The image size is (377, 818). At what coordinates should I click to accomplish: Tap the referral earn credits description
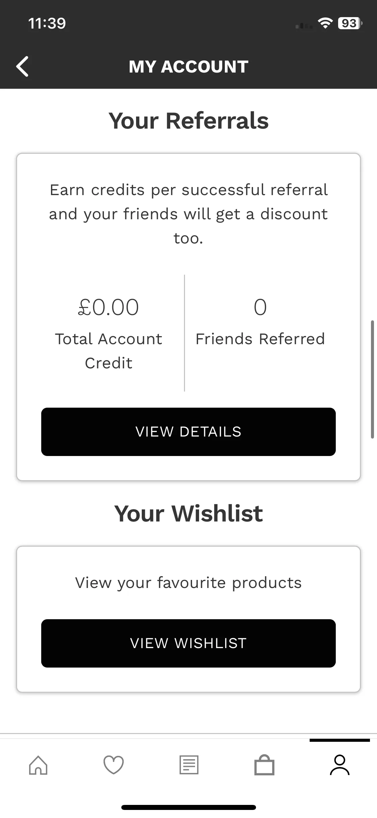[x=188, y=214]
